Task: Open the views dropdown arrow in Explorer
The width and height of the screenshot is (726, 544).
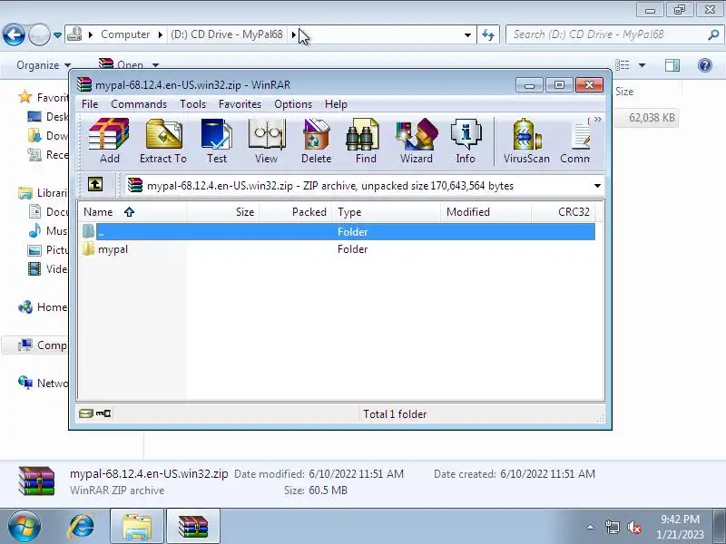Action: tap(642, 65)
